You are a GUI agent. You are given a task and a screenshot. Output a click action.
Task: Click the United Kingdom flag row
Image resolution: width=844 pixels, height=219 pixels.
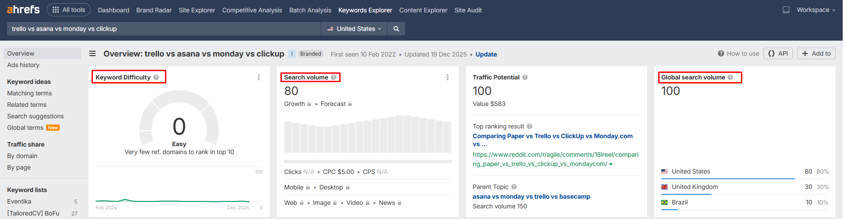pyautogui.click(x=745, y=187)
